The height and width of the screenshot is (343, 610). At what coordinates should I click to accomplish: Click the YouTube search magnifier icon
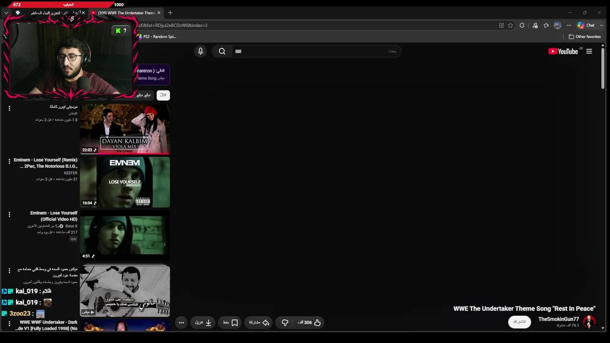[x=222, y=51]
